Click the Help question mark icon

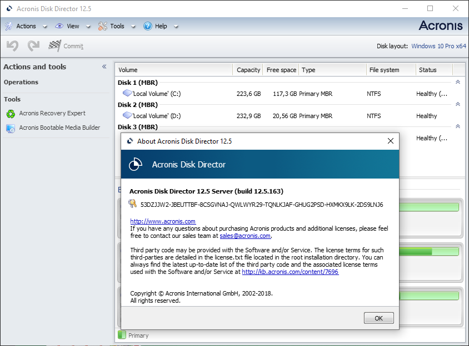[x=148, y=26]
